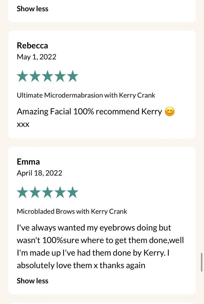Screen dimensions: 204x304
Task: Tap the smiling emoji in Rebecca's review
Action: pyautogui.click(x=170, y=112)
